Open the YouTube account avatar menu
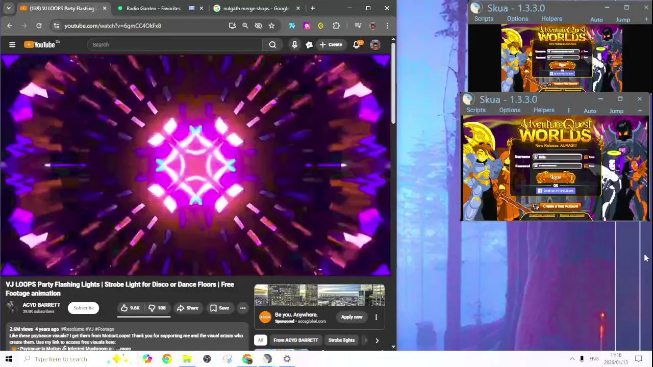 click(x=375, y=45)
